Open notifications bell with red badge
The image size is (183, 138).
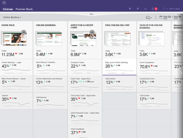click(x=153, y=9)
